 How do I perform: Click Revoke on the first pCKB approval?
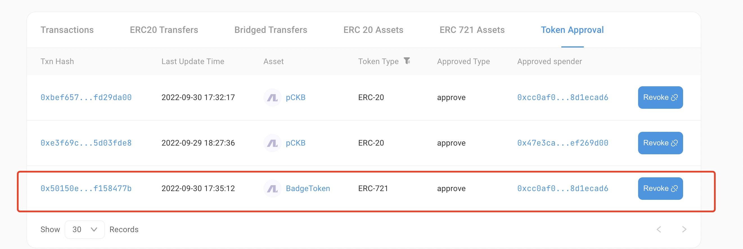click(x=661, y=98)
